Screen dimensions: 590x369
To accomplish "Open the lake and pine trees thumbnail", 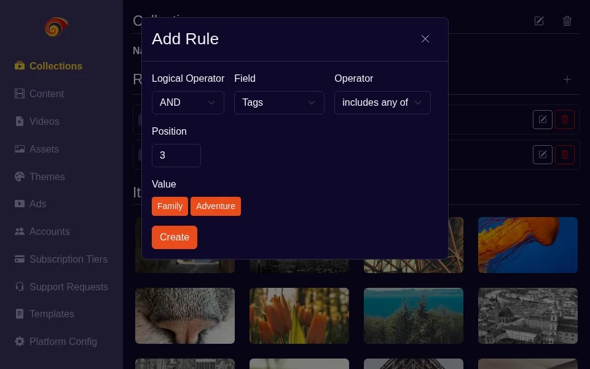I will pyautogui.click(x=414, y=316).
